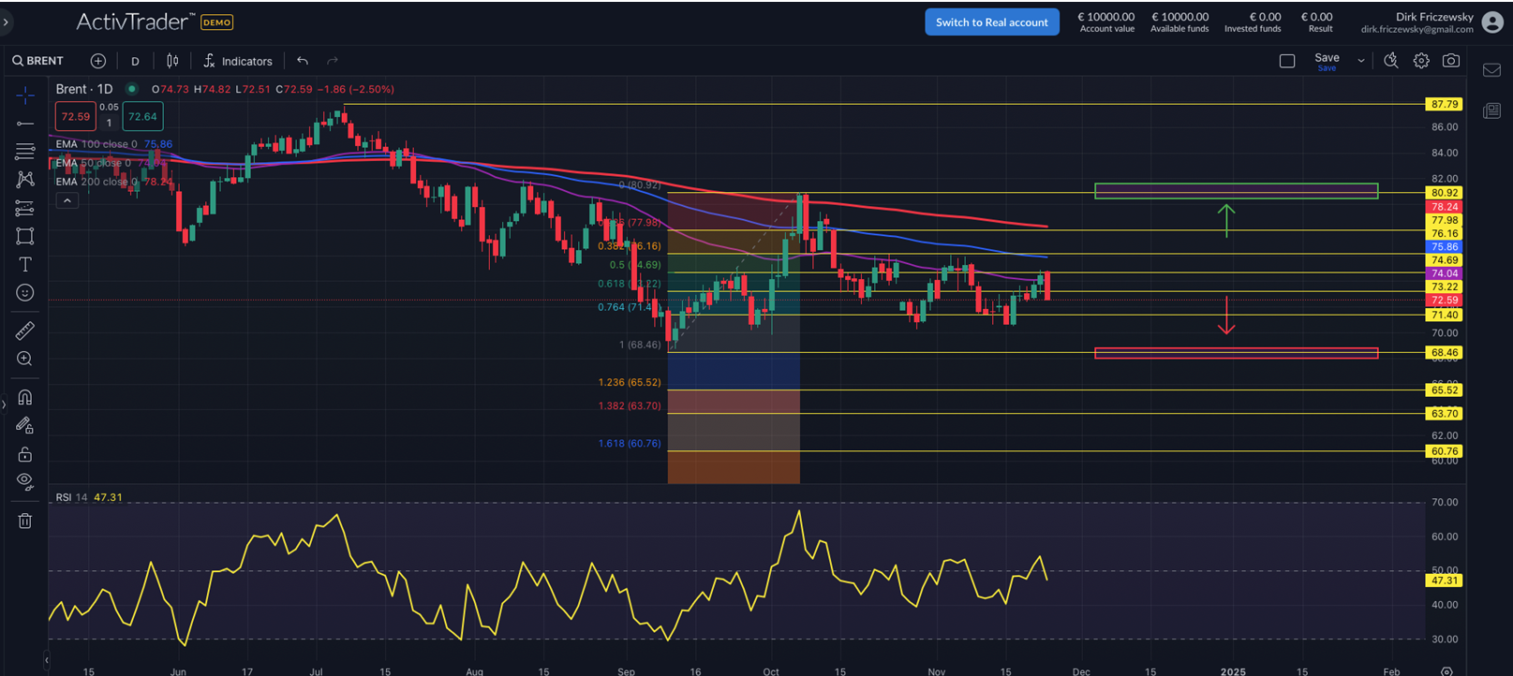Collapse the indicator legend chevron
The image size is (1513, 676).
pyautogui.click(x=67, y=200)
